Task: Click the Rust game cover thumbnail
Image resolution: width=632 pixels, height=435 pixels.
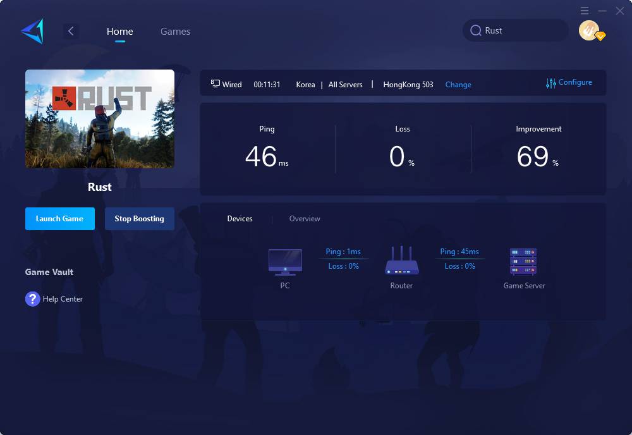Action: click(100, 118)
